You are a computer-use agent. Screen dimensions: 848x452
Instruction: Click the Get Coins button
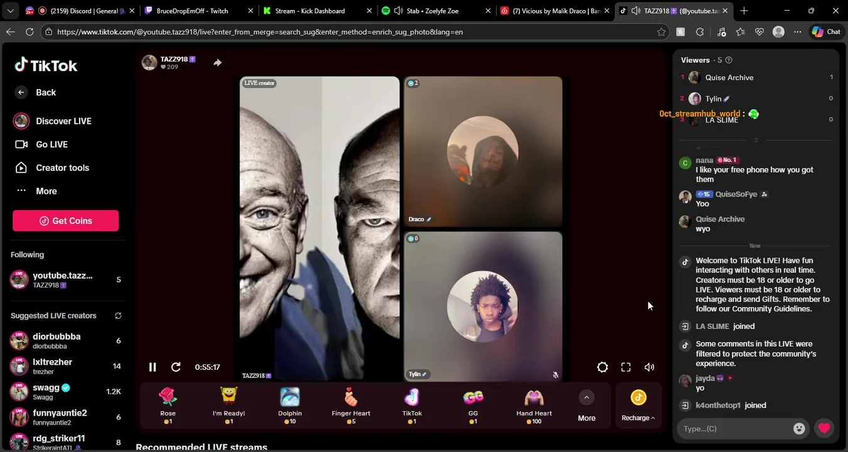click(65, 221)
